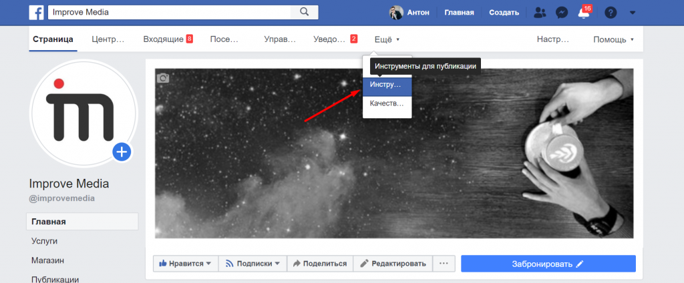The width and height of the screenshot is (684, 283).
Task: Expand the account dropdown arrow
Action: tap(633, 12)
